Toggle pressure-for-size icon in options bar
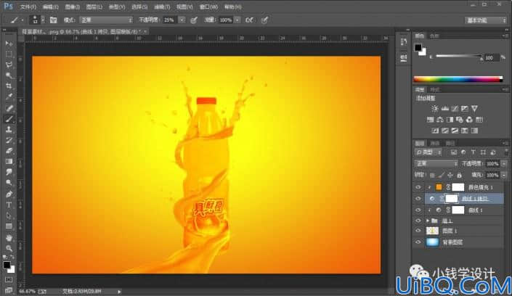The image size is (512, 296). [265, 20]
